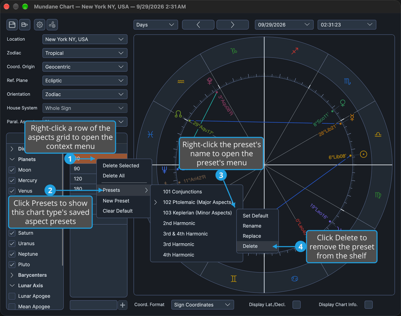Select the 120 row in aspects grid
Viewport: 401px width, 316px height.
click(83, 179)
